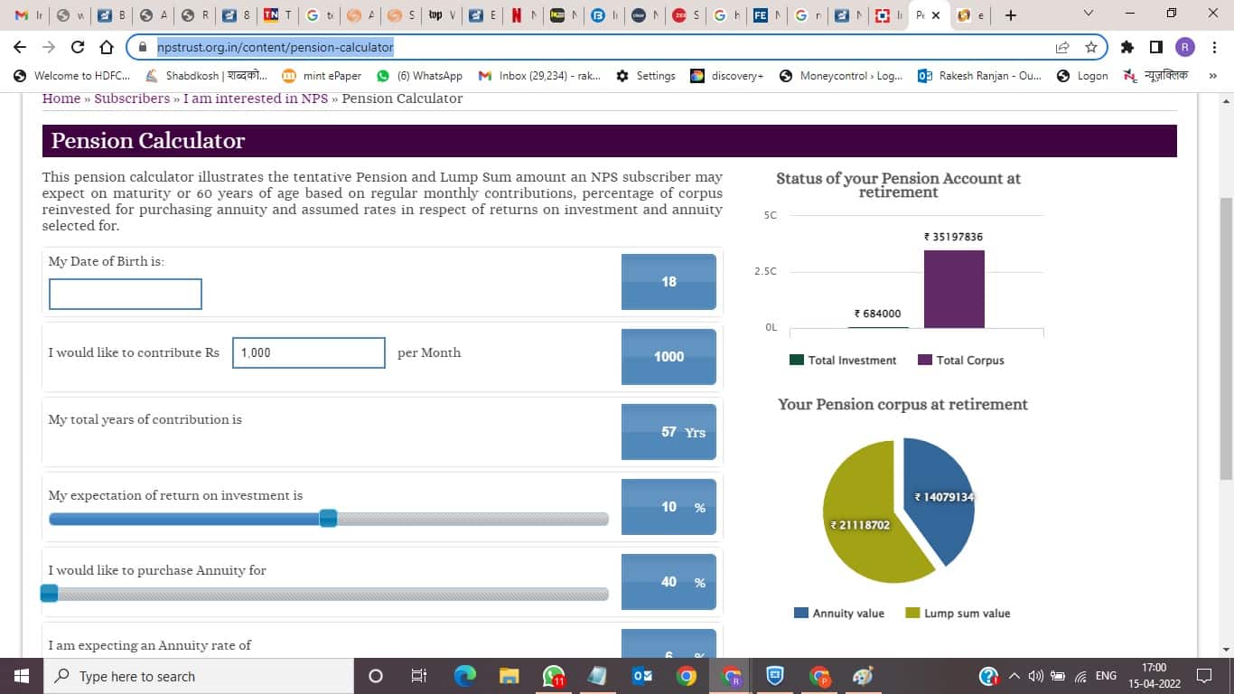Screen dimensions: 1234x694
Task: Open a new browser tab
Action: click(x=1011, y=15)
